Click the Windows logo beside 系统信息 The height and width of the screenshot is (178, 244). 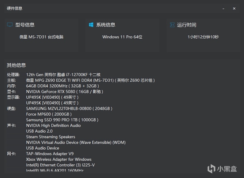tap(91, 25)
